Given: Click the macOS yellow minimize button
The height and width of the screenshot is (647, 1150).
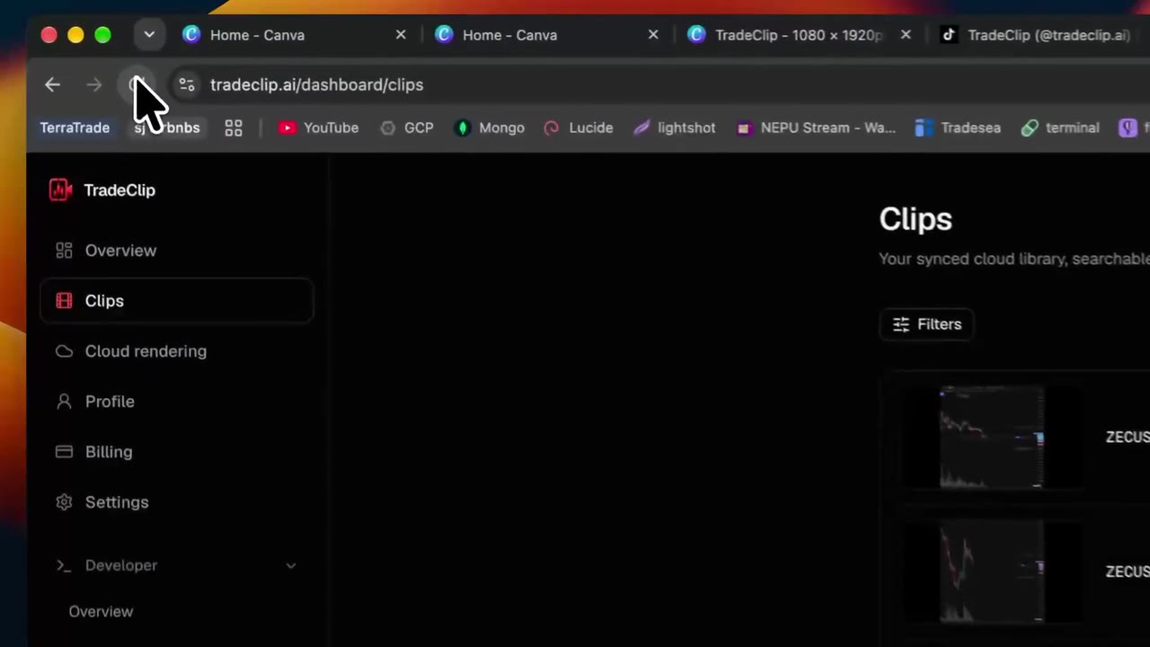Looking at the screenshot, I should click(x=75, y=35).
